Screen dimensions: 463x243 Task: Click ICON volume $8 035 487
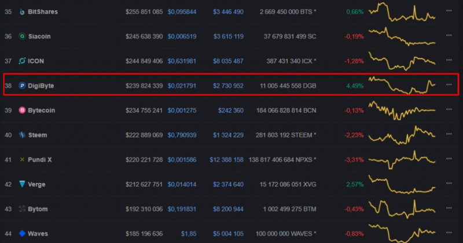tap(228, 61)
